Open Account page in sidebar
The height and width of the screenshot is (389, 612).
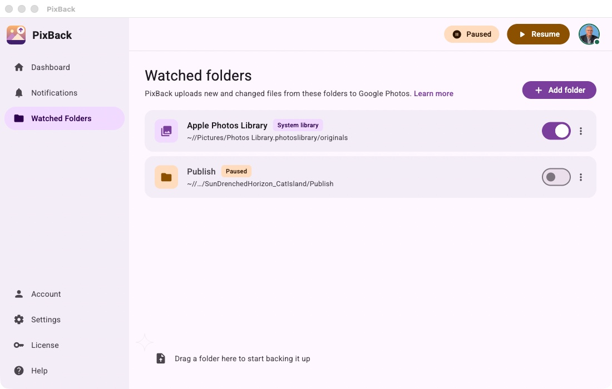point(65,294)
